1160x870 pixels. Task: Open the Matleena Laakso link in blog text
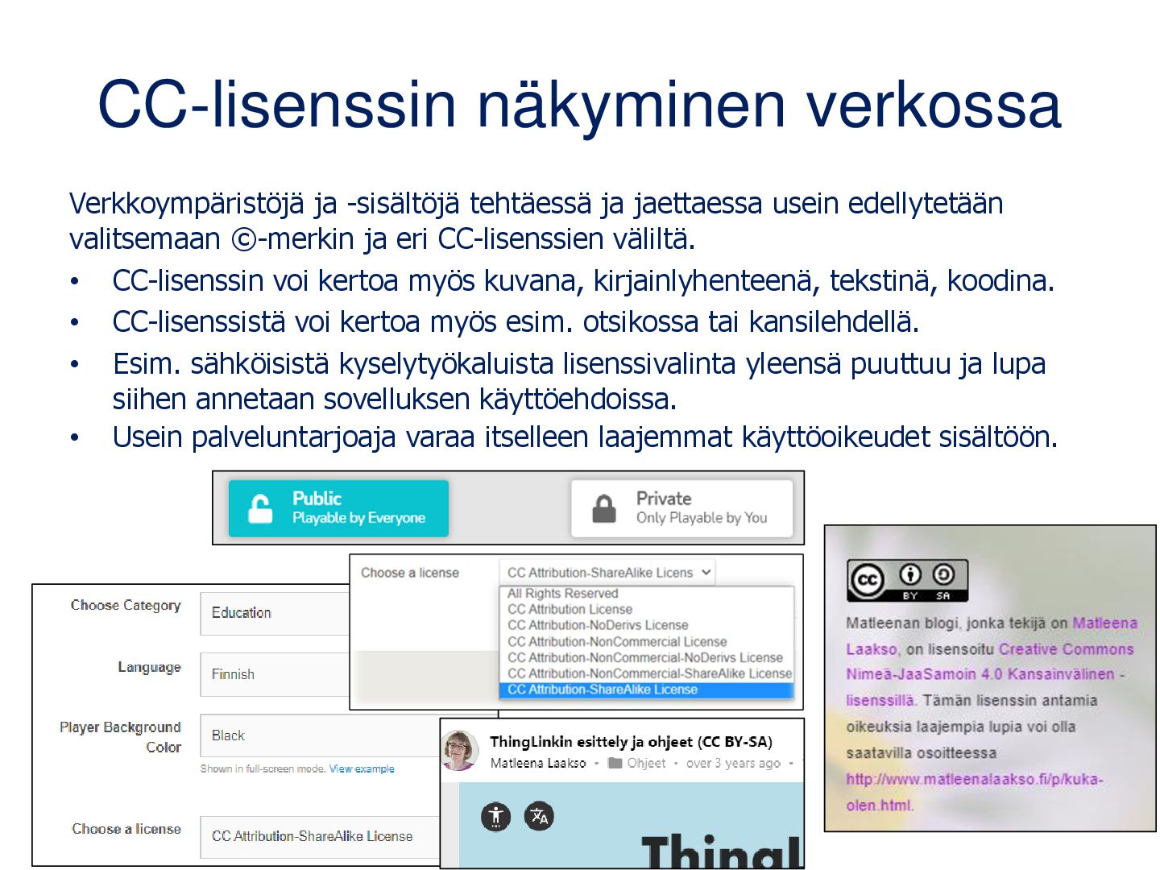click(x=992, y=636)
